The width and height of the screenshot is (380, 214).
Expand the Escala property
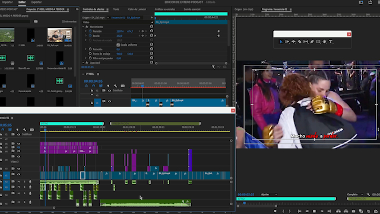coord(85,36)
